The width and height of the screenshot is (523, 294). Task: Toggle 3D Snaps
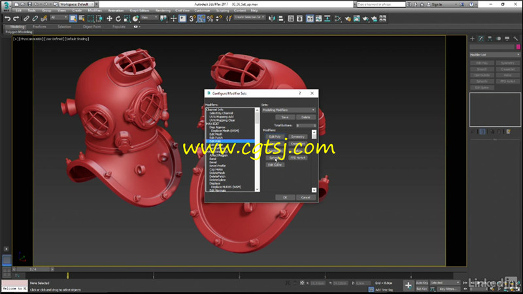coord(192,19)
